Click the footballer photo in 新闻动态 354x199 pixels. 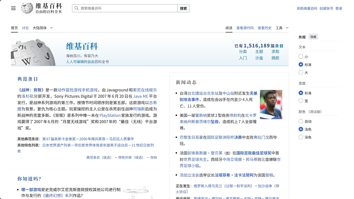tap(271, 104)
